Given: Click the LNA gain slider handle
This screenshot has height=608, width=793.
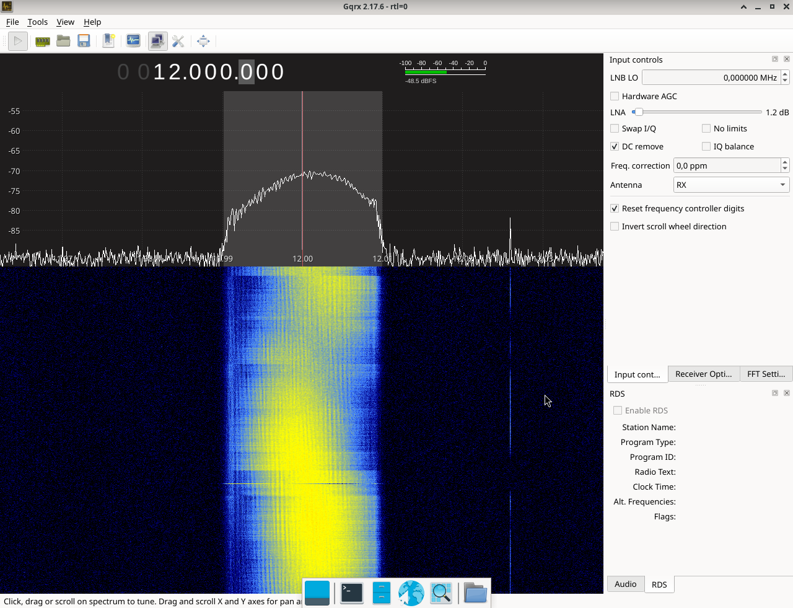Looking at the screenshot, I should 638,112.
